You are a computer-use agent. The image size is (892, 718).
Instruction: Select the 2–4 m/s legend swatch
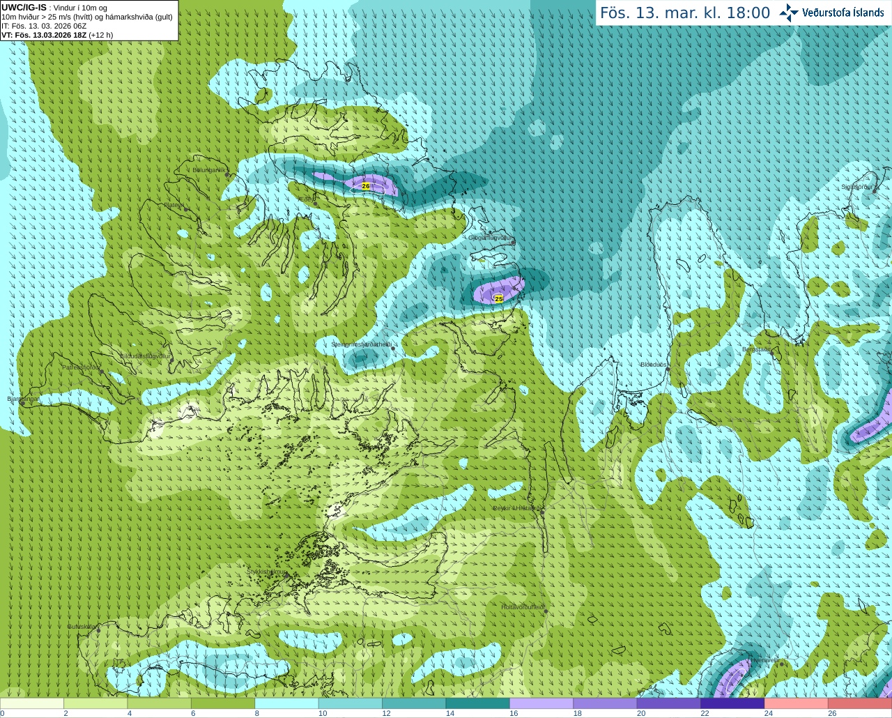[96, 703]
